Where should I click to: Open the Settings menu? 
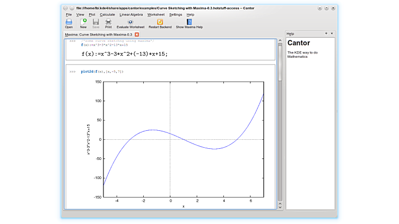click(176, 14)
